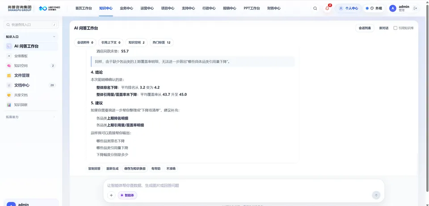Click the logout arrow icon beside admin
This screenshot has height=206, width=429.
pos(415,8)
